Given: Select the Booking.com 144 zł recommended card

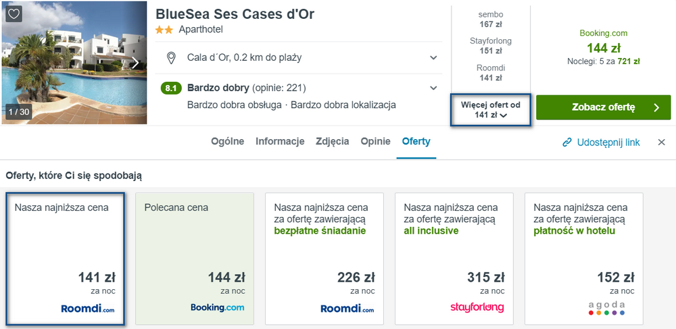Looking at the screenshot, I should click(x=195, y=259).
